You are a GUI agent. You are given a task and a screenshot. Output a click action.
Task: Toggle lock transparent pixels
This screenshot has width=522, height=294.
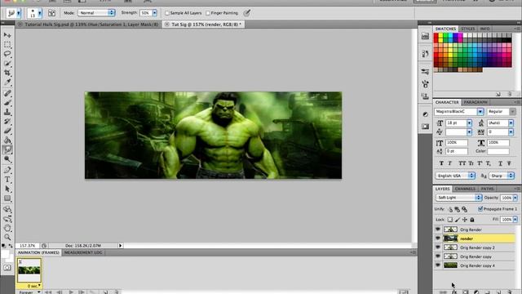coord(449,220)
